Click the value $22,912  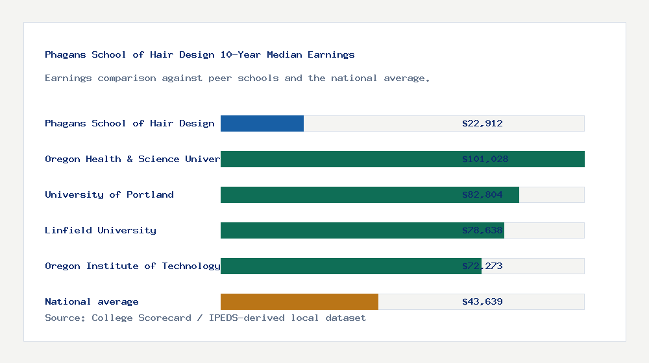(482, 123)
